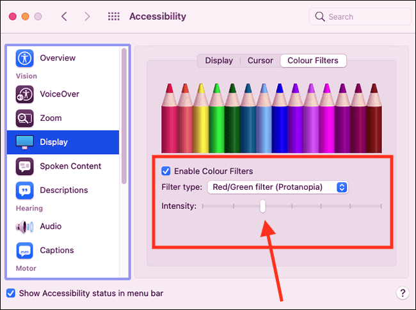416x310 pixels.
Task: Open the Zoom magnifier icon
Action: 25,118
